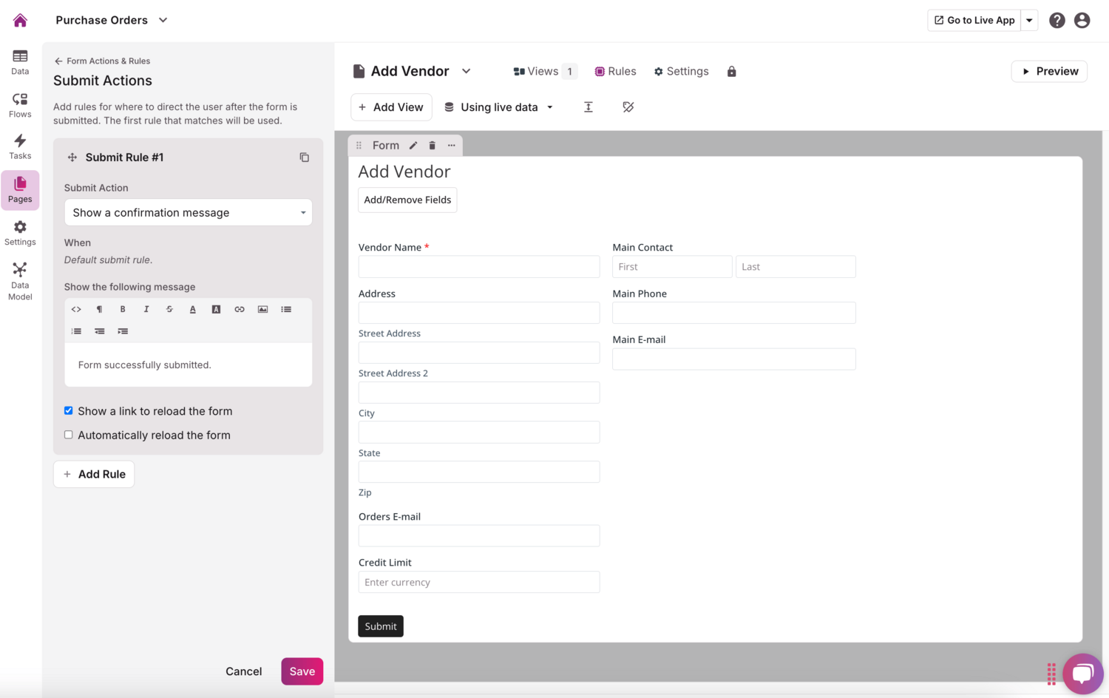
Task: Go to the home icon
Action: [x=20, y=20]
